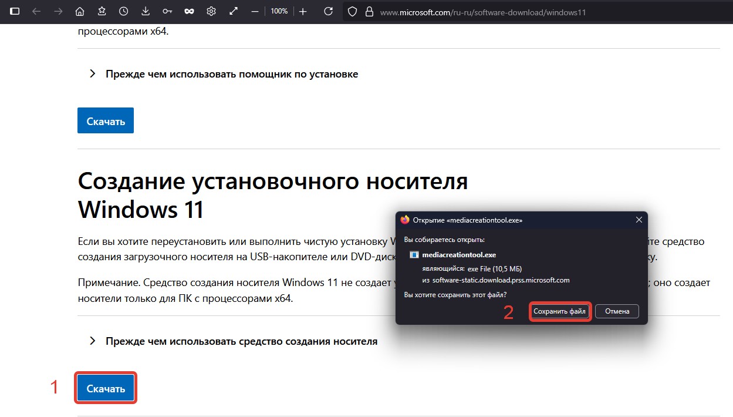Click 'Вы хотите сохранить этот файл?' text
733x417 pixels.
pos(456,295)
